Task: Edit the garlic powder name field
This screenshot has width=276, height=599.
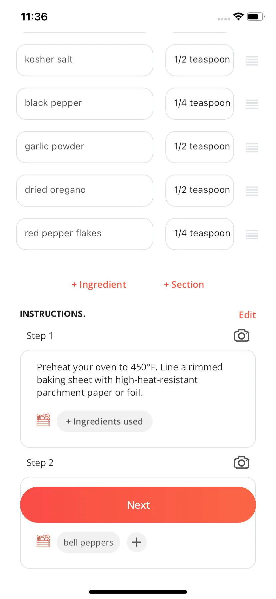Action: tap(85, 147)
